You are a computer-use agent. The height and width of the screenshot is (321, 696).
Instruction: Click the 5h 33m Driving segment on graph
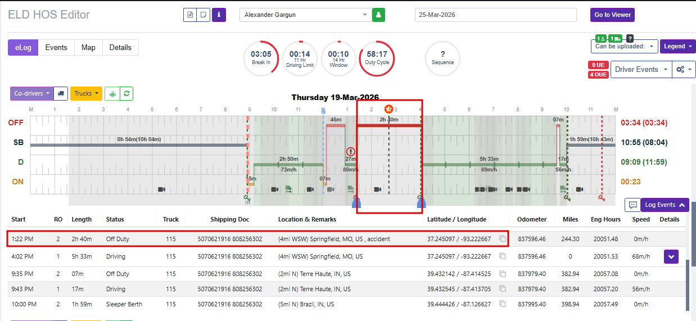tap(489, 164)
